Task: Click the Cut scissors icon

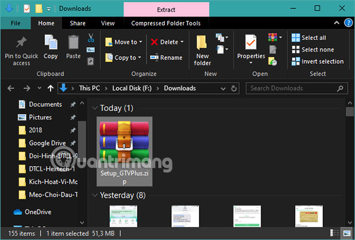Action: click(x=90, y=38)
